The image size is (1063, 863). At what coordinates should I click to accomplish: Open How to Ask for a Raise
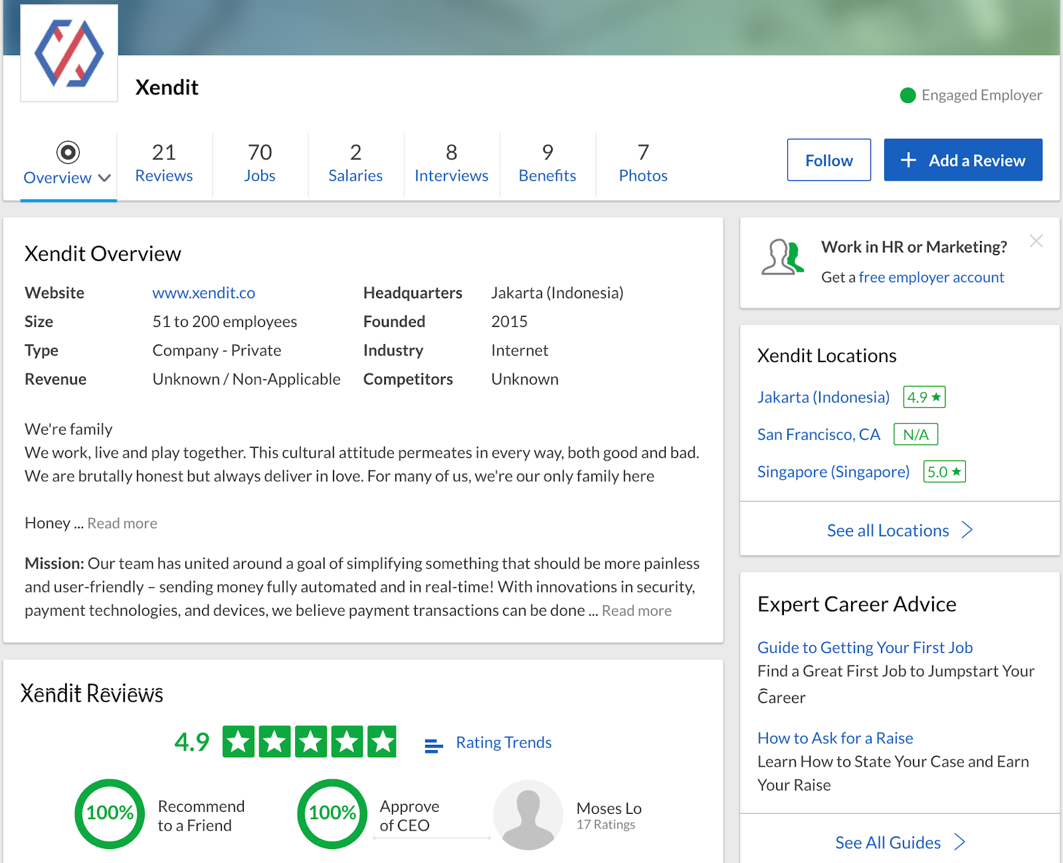(x=835, y=738)
